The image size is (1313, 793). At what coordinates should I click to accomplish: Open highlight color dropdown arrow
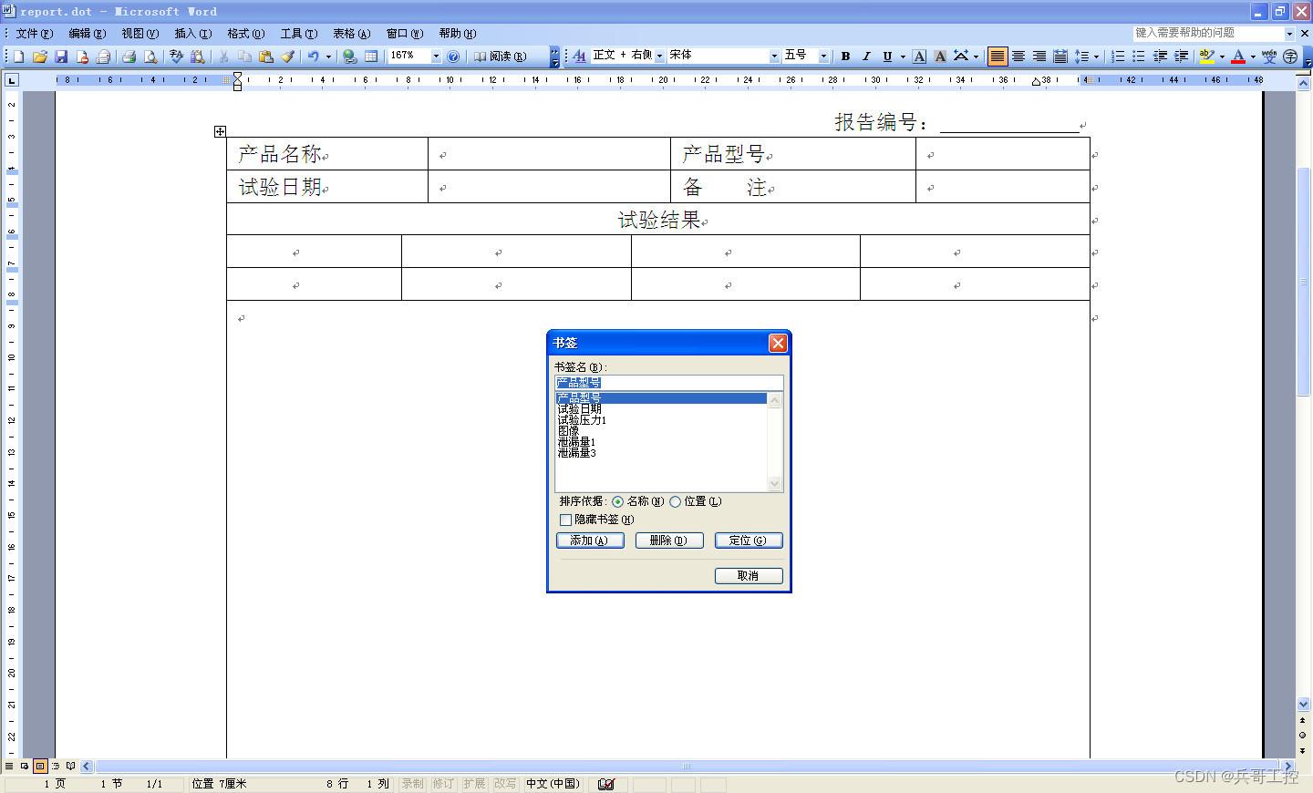pos(1222,57)
